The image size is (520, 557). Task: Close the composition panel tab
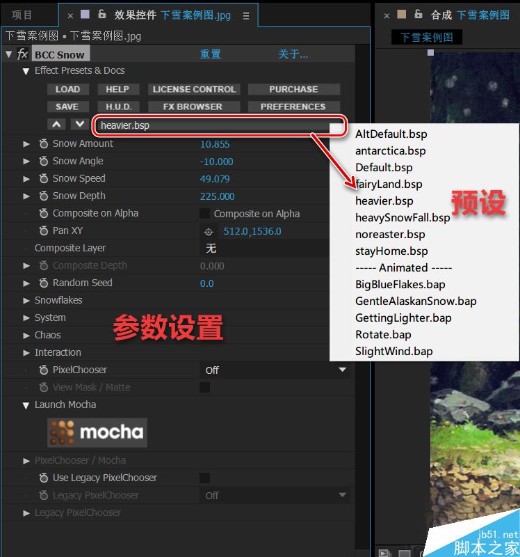pyautogui.click(x=387, y=15)
